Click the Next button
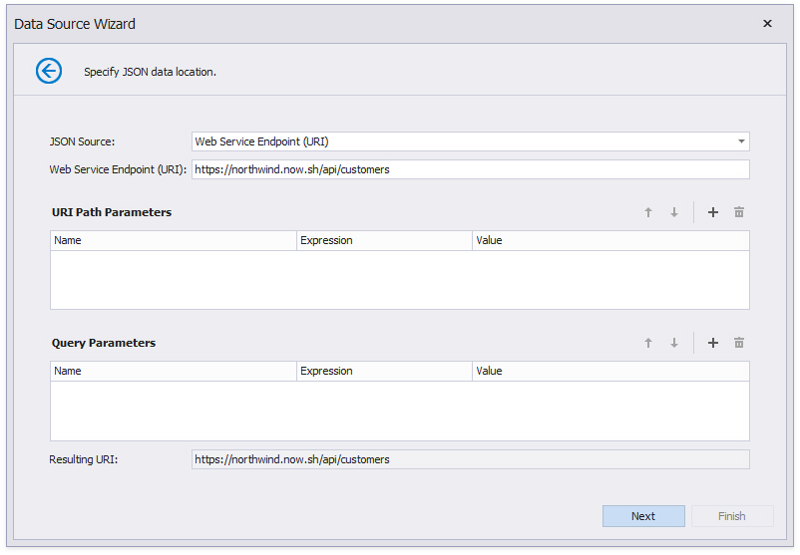800x555 pixels. [643, 516]
